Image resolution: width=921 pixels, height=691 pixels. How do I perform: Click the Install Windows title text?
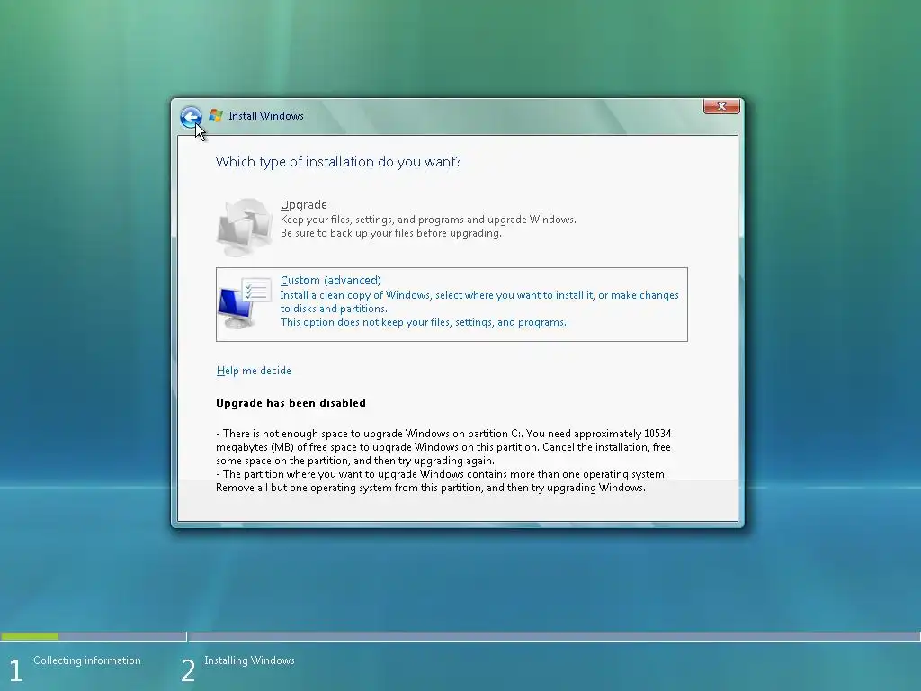click(x=266, y=116)
